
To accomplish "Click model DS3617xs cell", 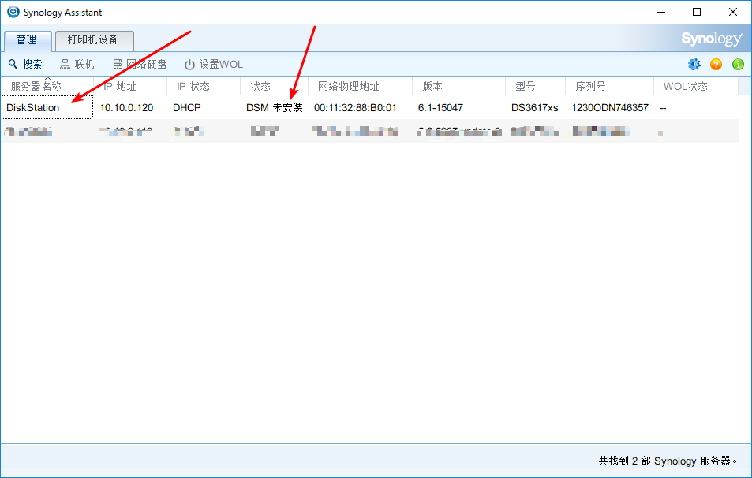I will coord(535,108).
